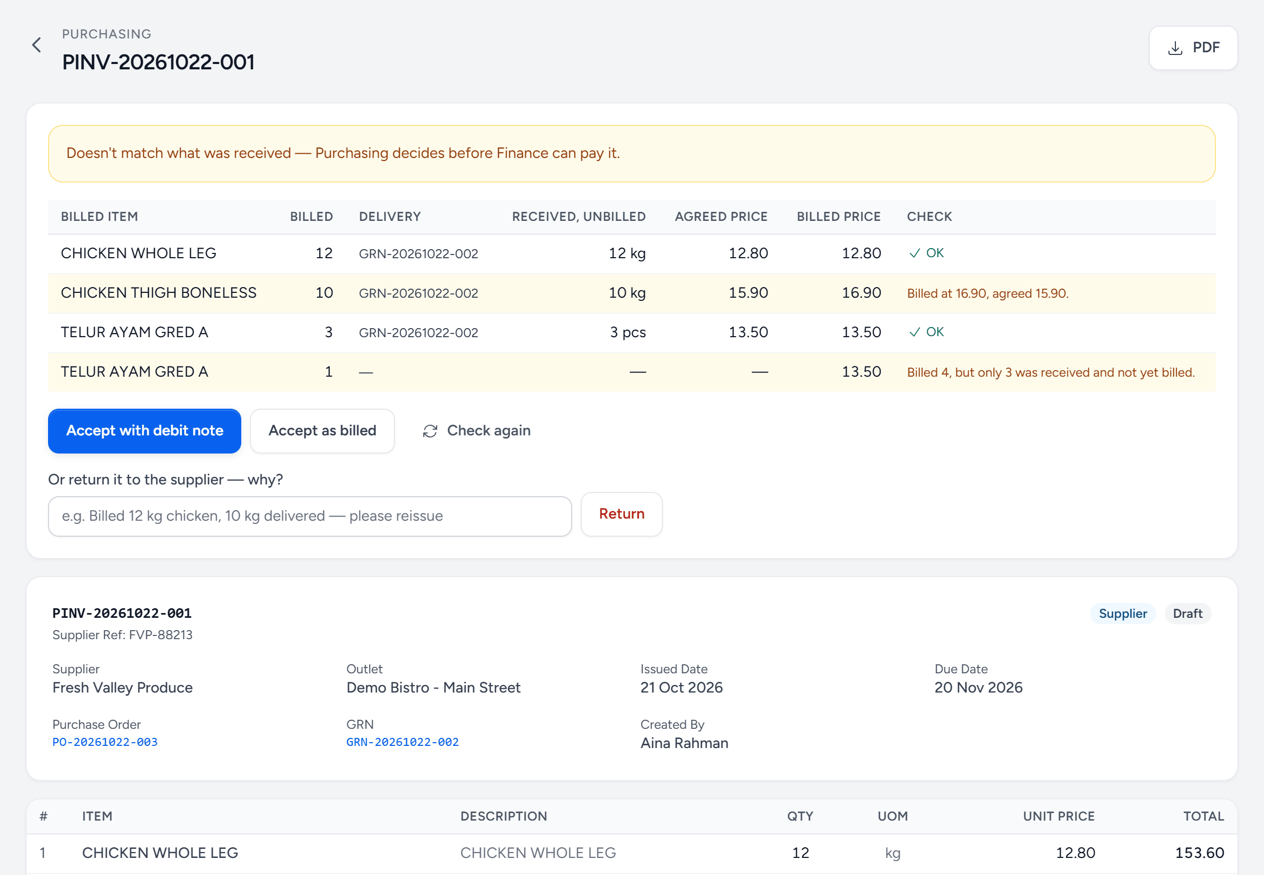Select the yellow mismatch warning banner text
This screenshot has height=875, width=1264.
coord(343,153)
